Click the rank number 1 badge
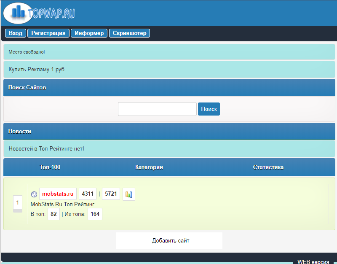The image size is (337, 264). tap(18, 203)
